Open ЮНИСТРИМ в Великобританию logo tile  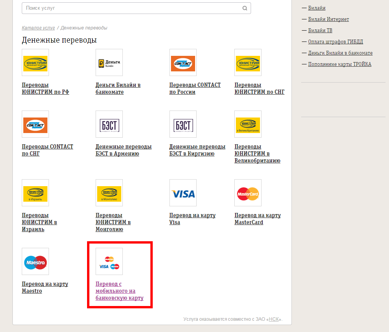point(248,124)
